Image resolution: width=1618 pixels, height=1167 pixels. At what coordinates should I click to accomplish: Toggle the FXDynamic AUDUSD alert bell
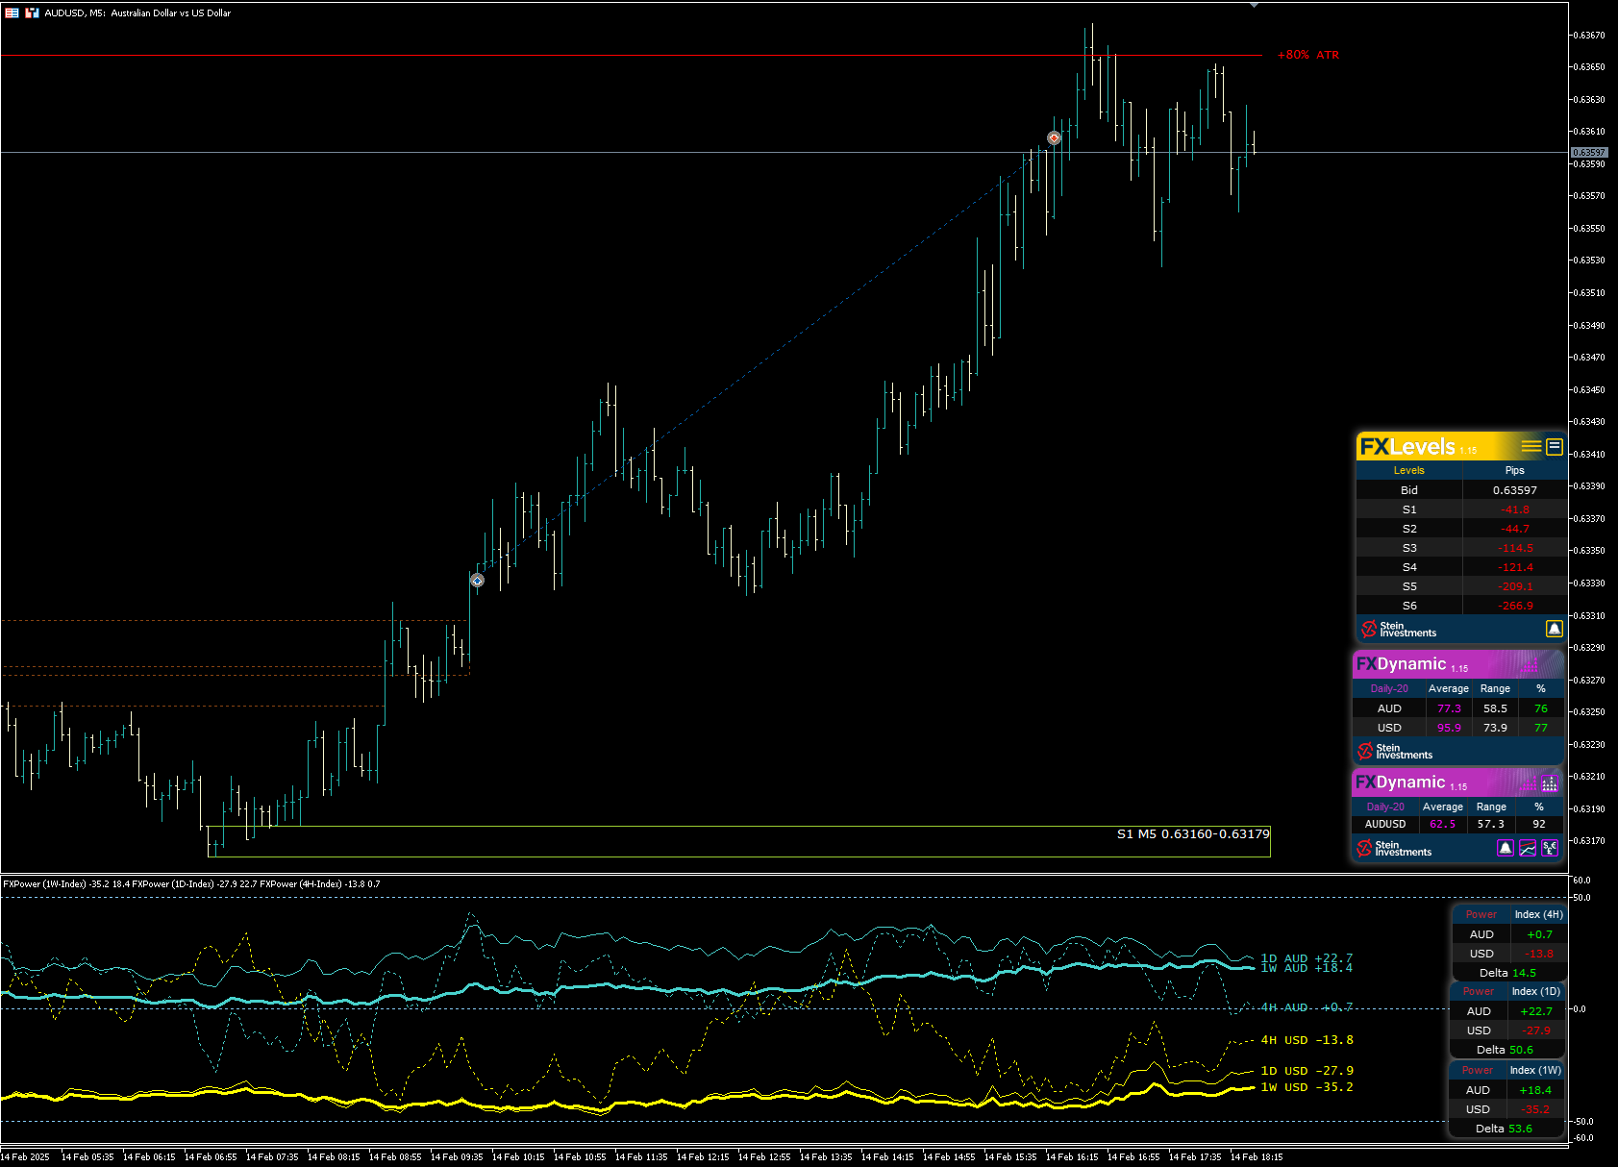(1506, 848)
